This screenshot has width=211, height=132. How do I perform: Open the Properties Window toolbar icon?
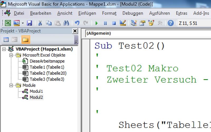click(x=143, y=23)
